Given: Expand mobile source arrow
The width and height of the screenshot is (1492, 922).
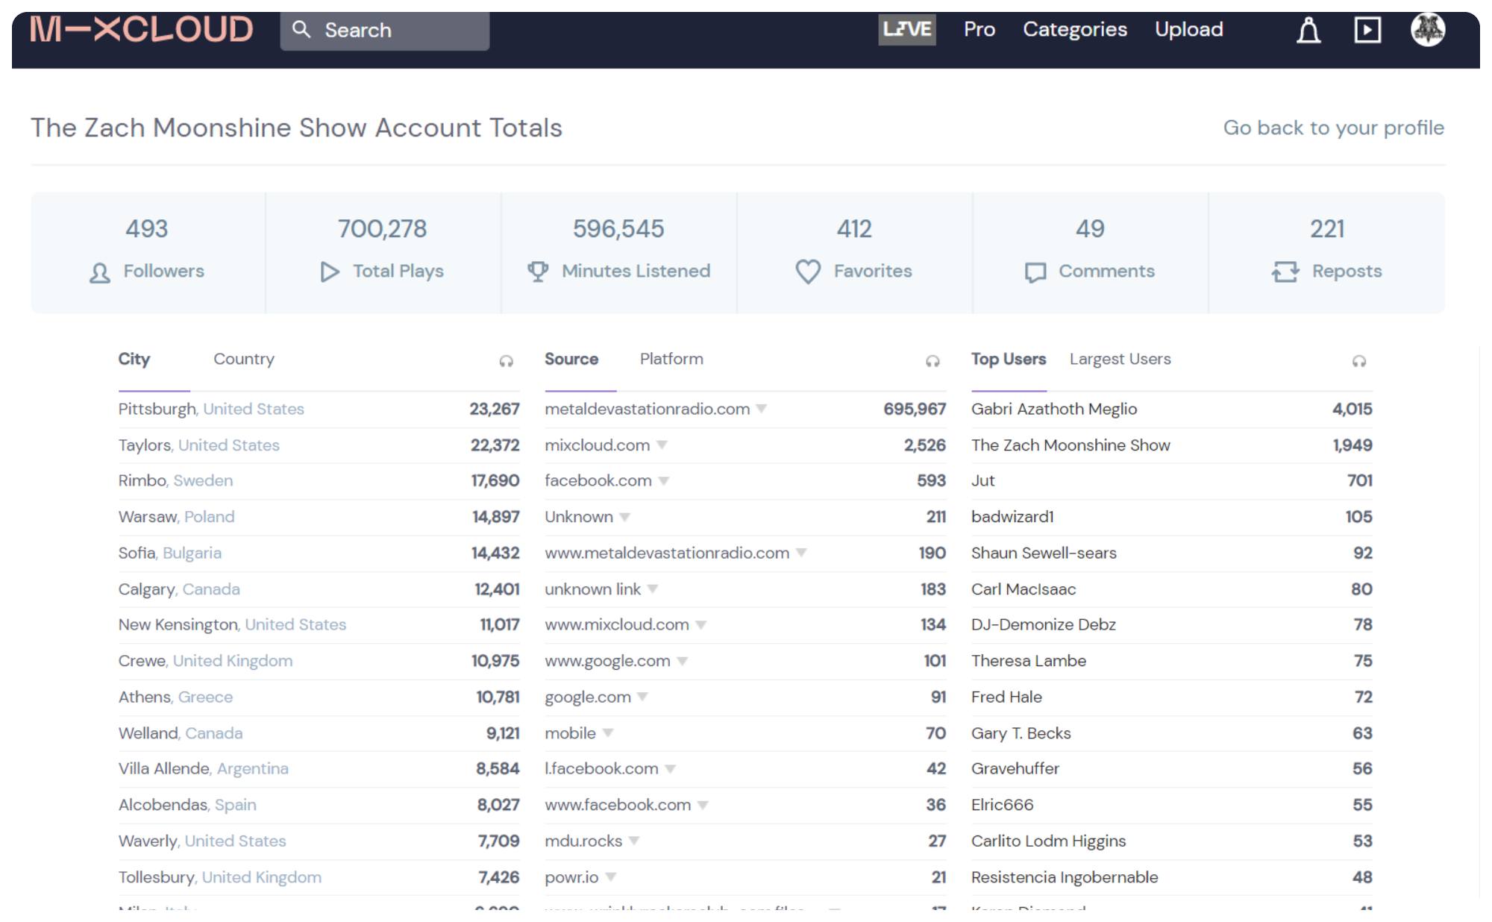Looking at the screenshot, I should (608, 733).
